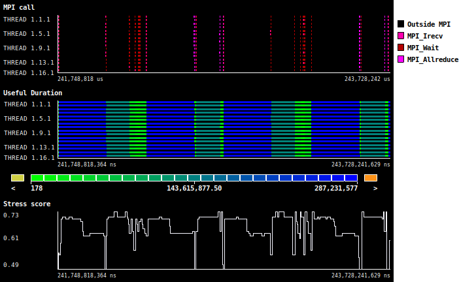Click the 'MPI_Allreduce' legend label
The image size is (459, 282).
pyautogui.click(x=433, y=59)
